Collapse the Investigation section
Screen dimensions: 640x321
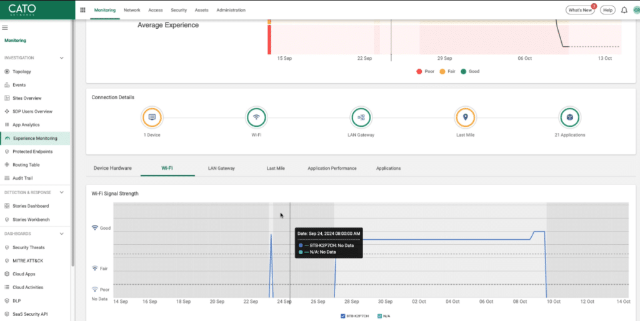point(61,58)
